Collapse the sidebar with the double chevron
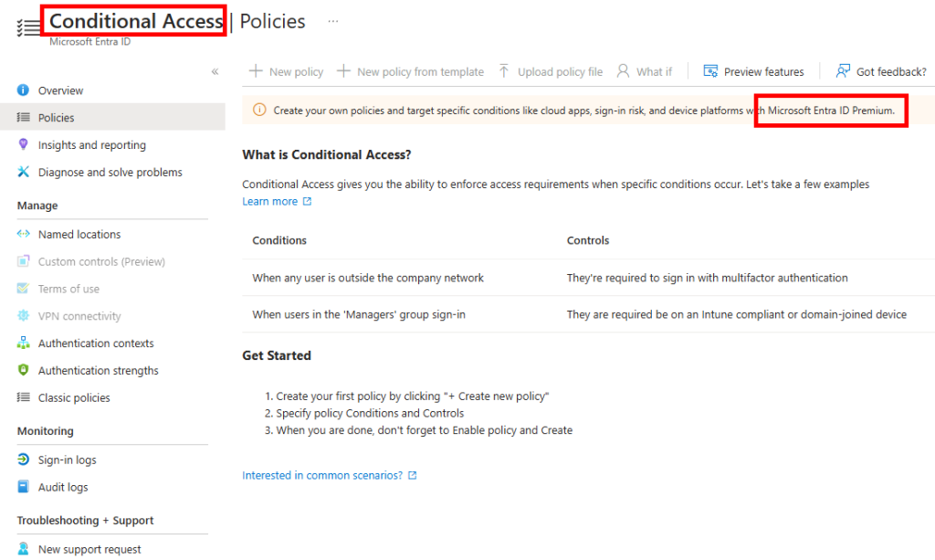 tap(215, 71)
